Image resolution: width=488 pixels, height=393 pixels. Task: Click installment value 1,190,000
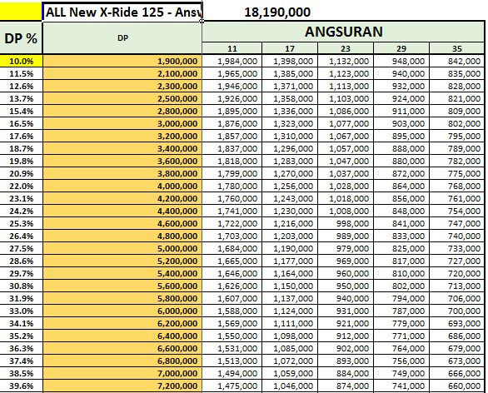[x=290, y=248]
